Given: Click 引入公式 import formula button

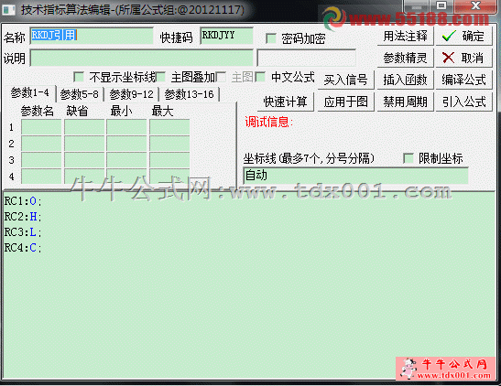Looking at the screenshot, I should click(464, 102).
